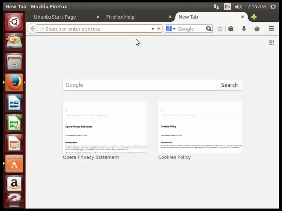
Task: Click the Firefox launcher icon
Action: coord(14,82)
